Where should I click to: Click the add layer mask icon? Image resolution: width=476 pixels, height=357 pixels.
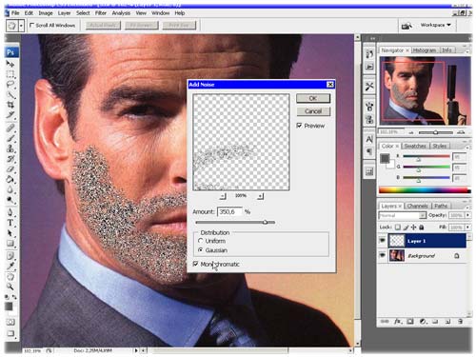[410, 322]
